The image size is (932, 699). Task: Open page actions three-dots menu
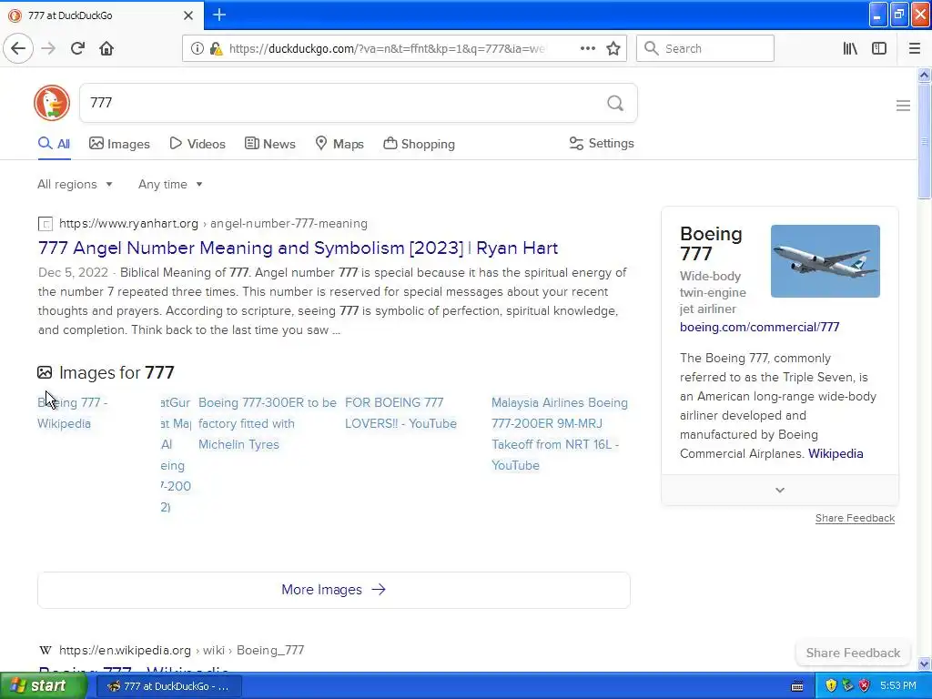pos(587,48)
